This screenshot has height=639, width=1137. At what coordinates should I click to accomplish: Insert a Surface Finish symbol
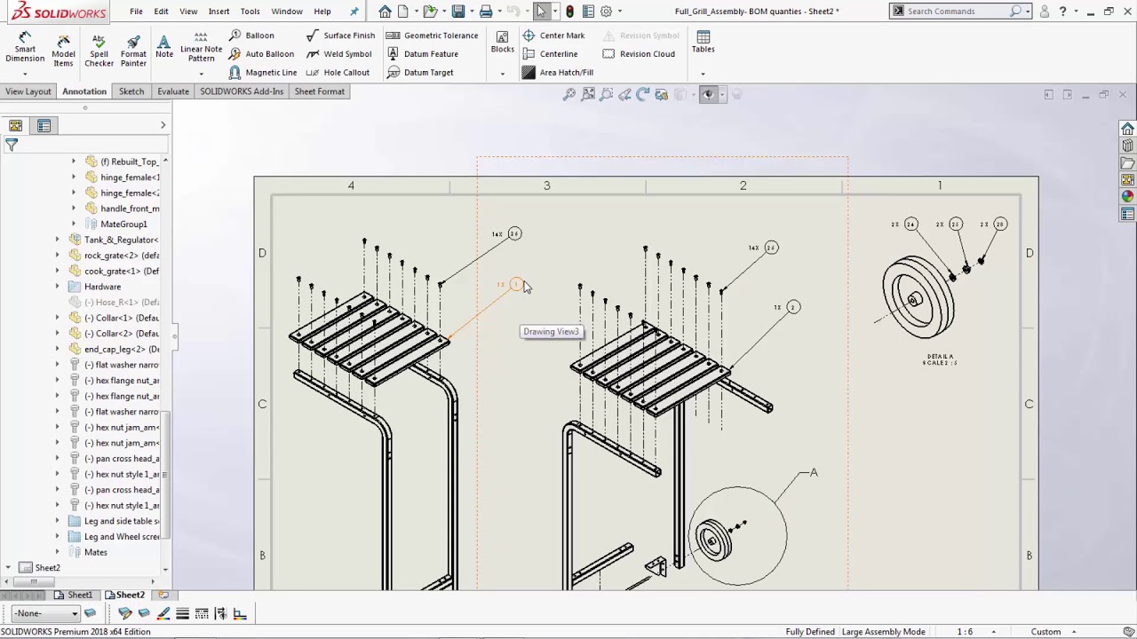(340, 35)
